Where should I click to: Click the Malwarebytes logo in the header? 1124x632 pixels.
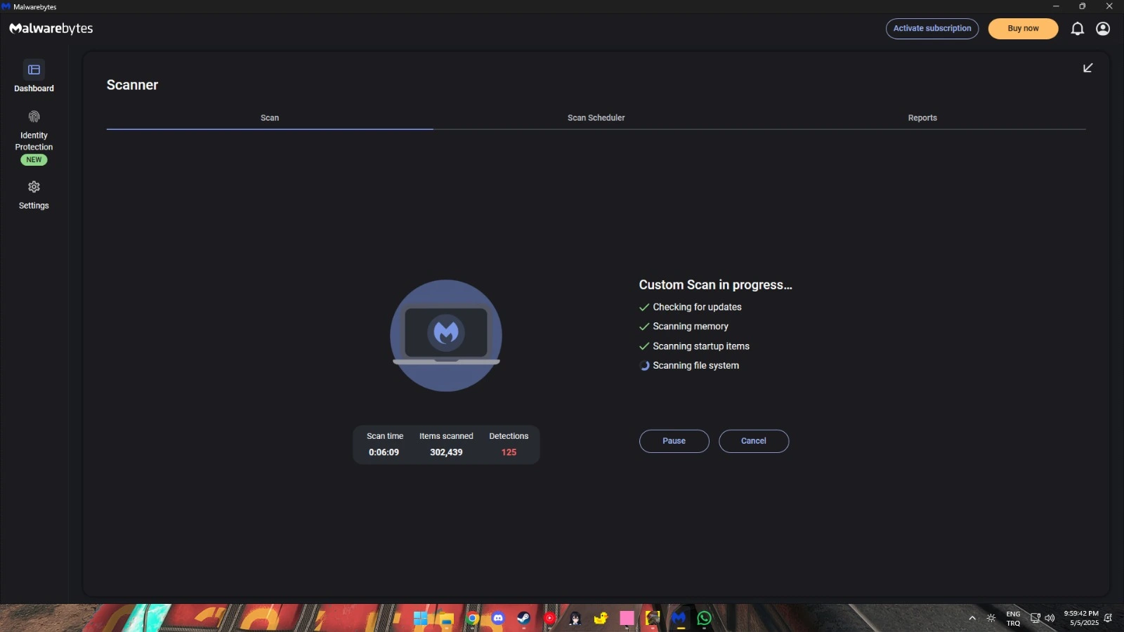(51, 29)
